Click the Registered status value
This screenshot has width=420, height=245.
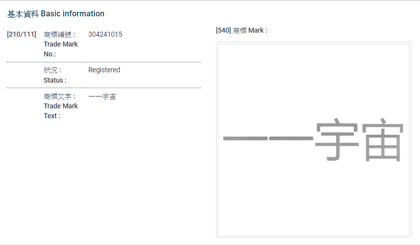pyautogui.click(x=104, y=70)
